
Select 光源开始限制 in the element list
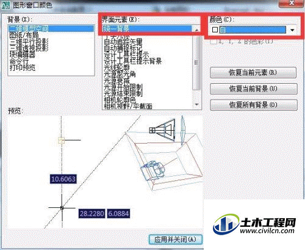[x=147, y=87]
